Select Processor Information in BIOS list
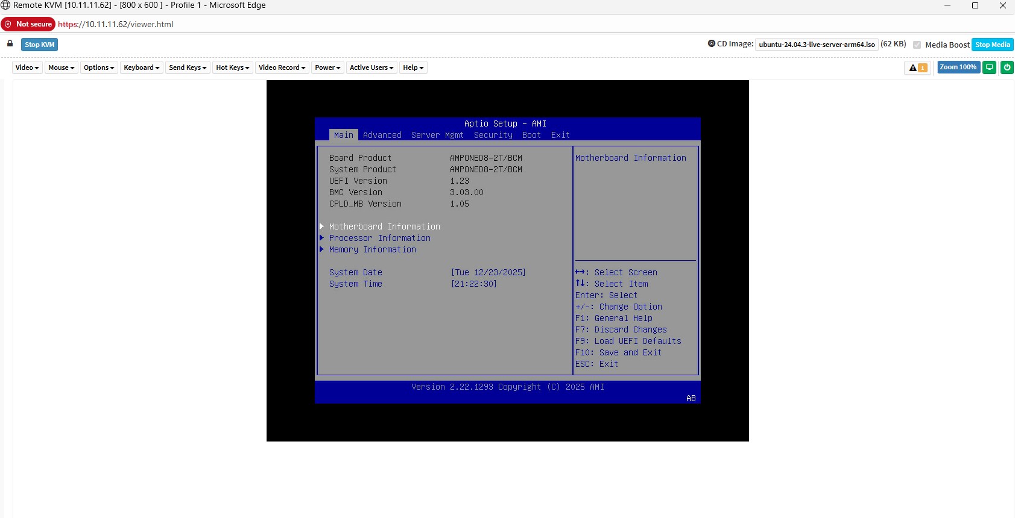Screen dimensions: 1015x518 [379, 238]
